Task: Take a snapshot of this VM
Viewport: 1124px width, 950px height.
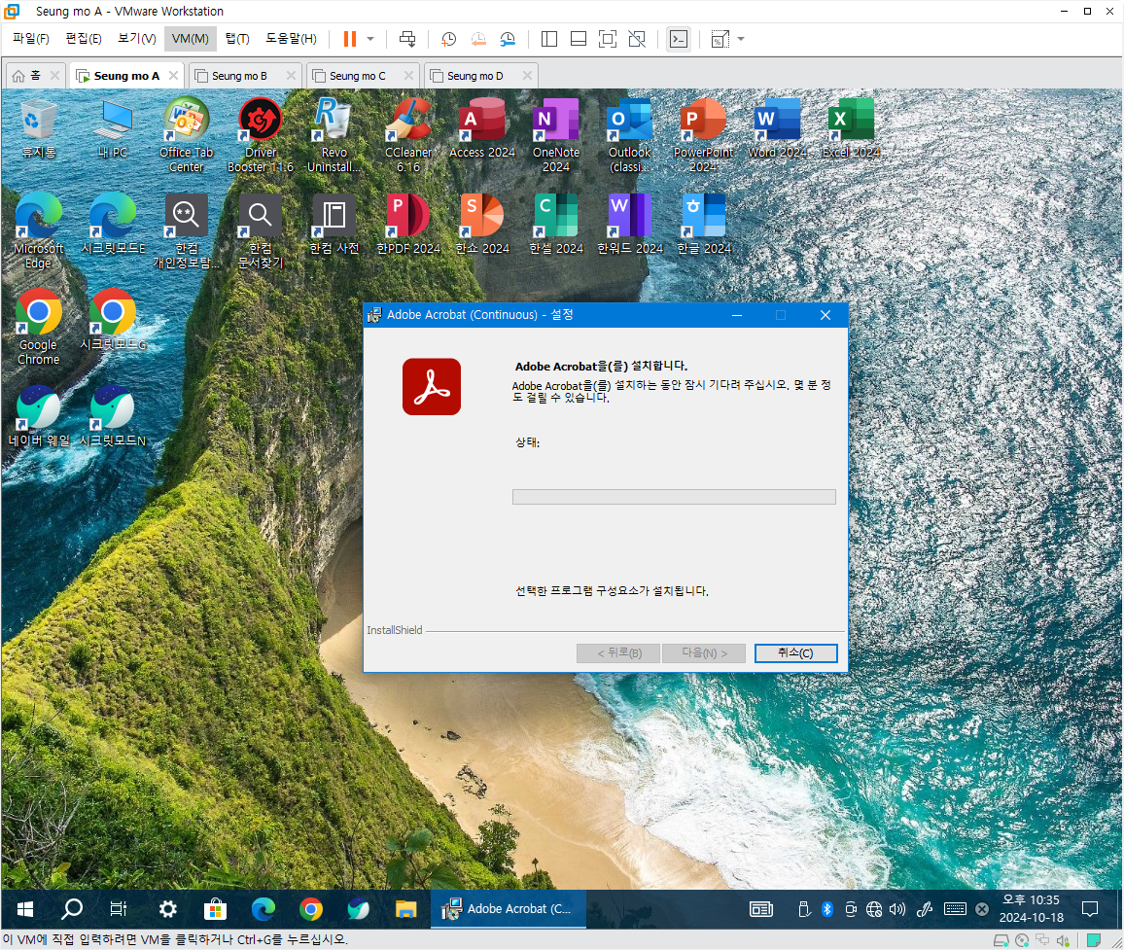Action: (449, 39)
